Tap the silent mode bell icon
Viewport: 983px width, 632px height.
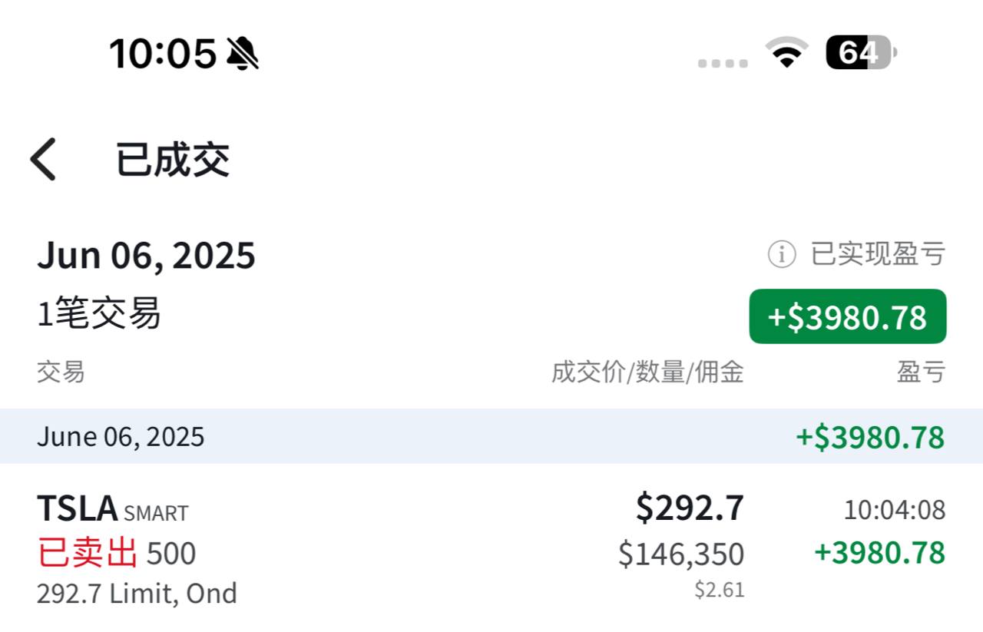(x=243, y=54)
